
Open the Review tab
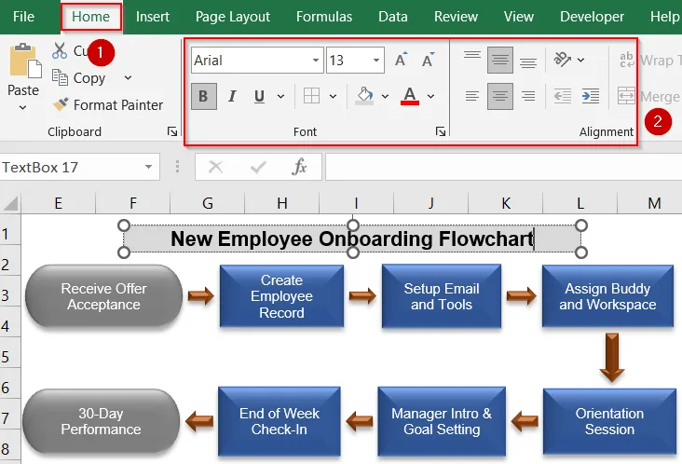click(456, 17)
